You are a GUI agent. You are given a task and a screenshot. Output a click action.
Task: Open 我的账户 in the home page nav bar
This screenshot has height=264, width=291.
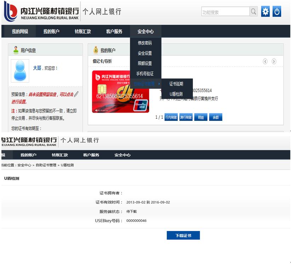click(x=51, y=32)
